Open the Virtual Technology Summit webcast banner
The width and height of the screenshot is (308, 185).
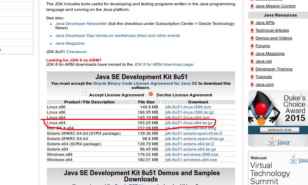pyautogui.click(x=278, y=168)
